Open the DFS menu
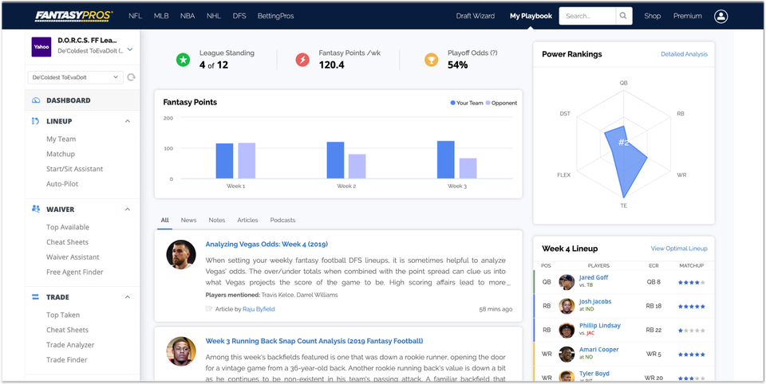 [239, 16]
